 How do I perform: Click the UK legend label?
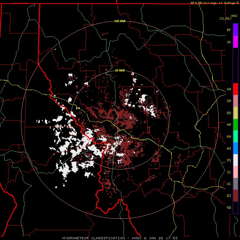[x=229, y=42]
